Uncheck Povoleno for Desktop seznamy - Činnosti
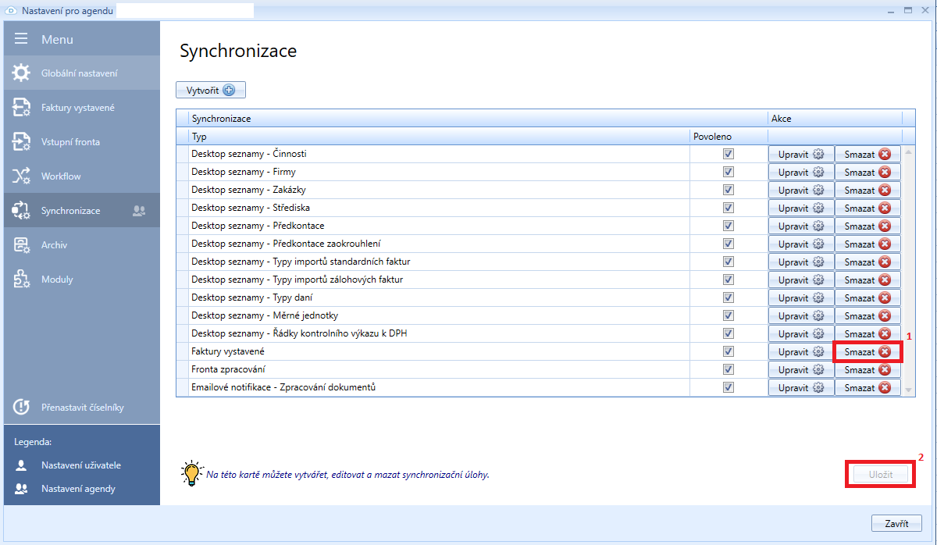 tap(729, 154)
